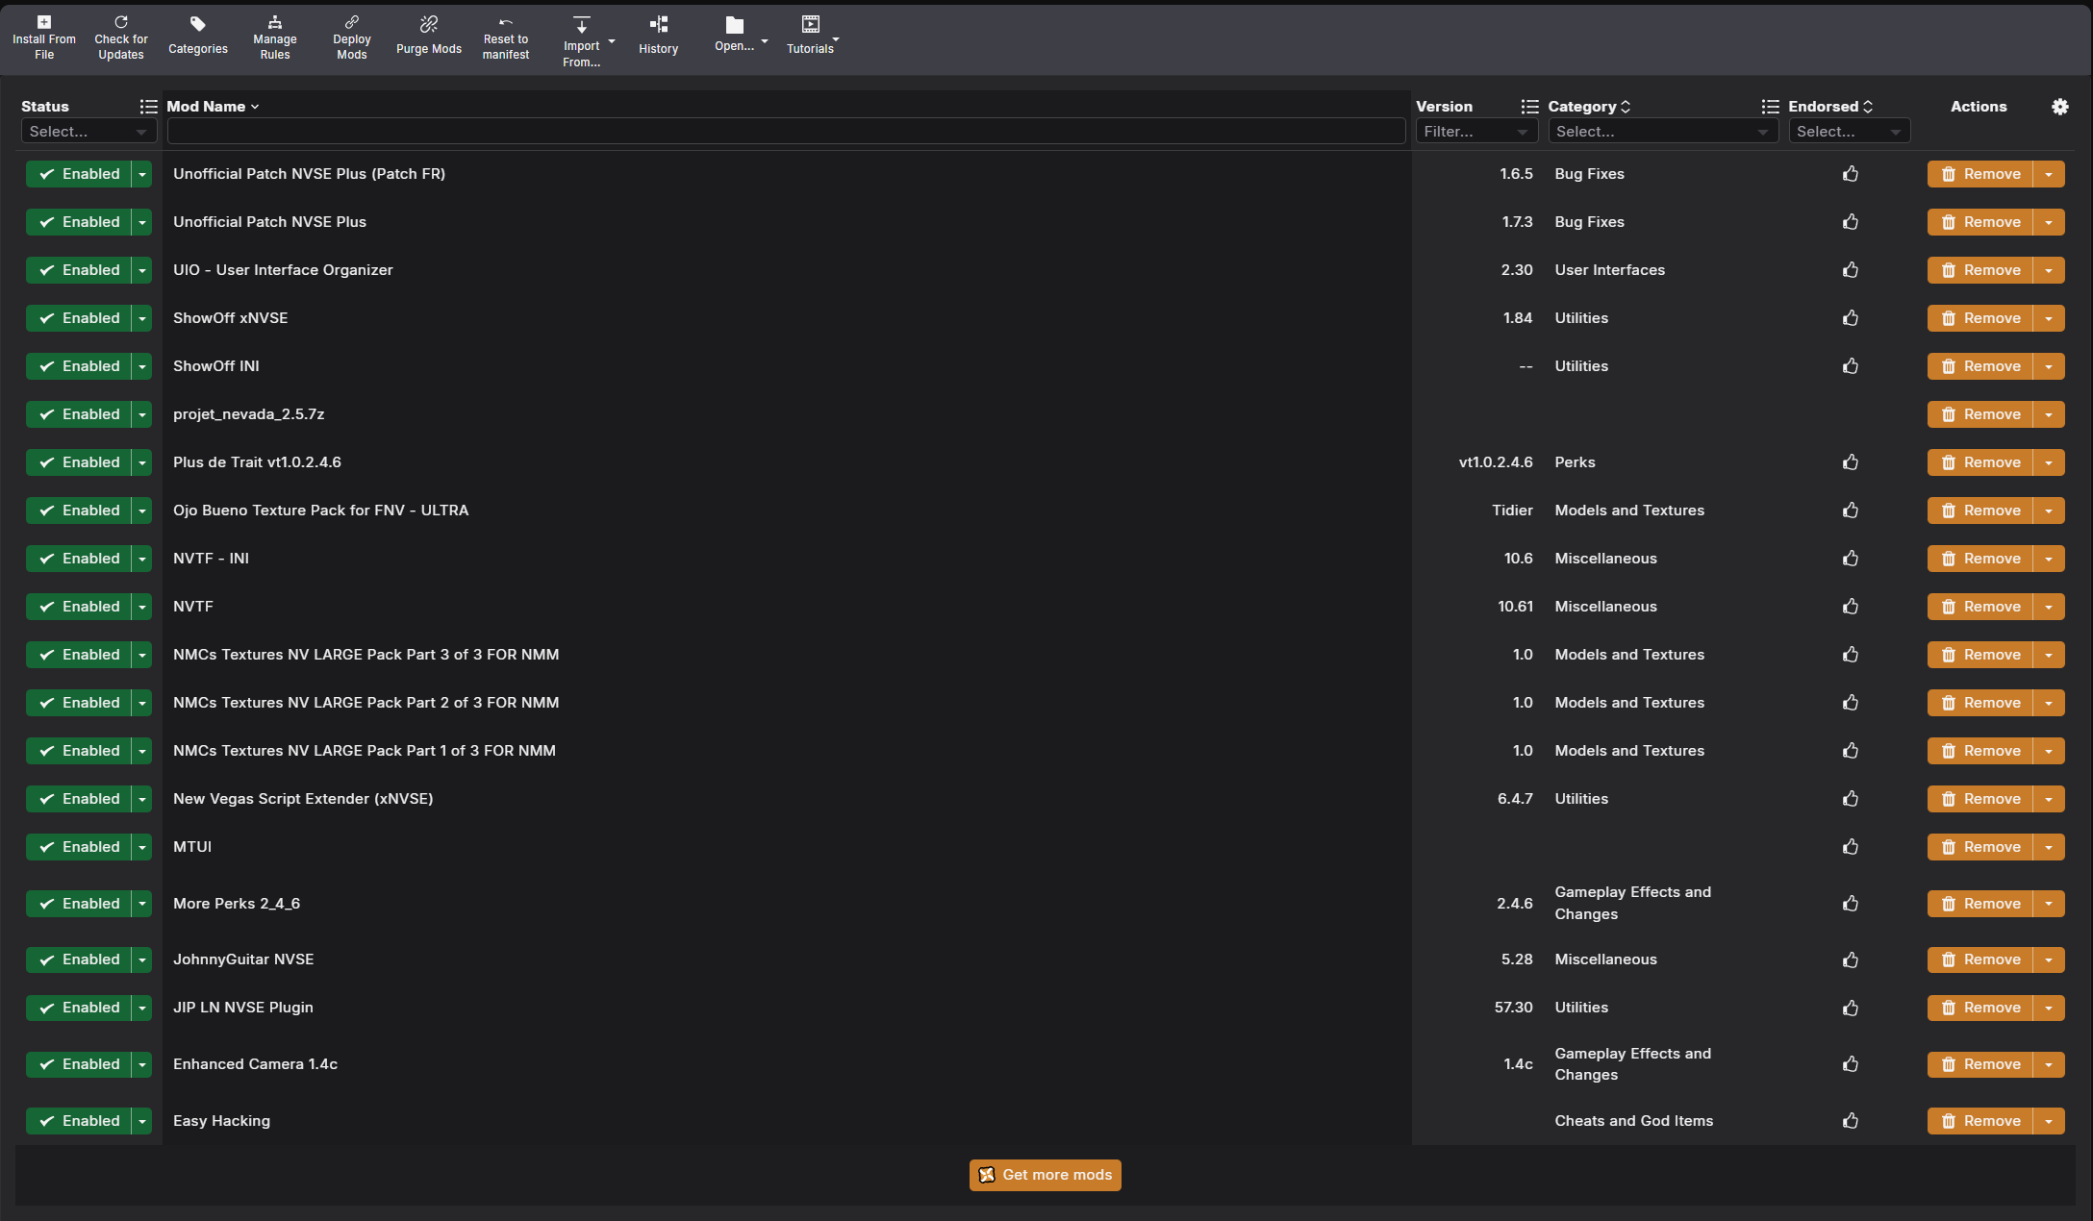This screenshot has height=1221, width=2093.
Task: Expand Remove options for Enhanced Camera 1.4c
Action: [x=2049, y=1064]
